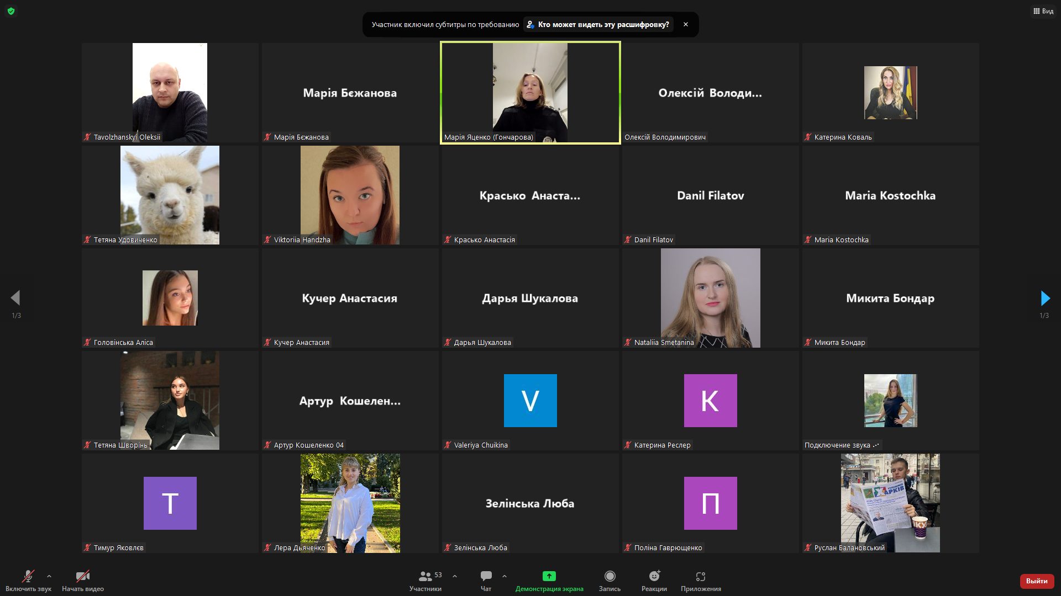Go to previous gallery page arrow
The height and width of the screenshot is (596, 1061).
click(x=15, y=299)
